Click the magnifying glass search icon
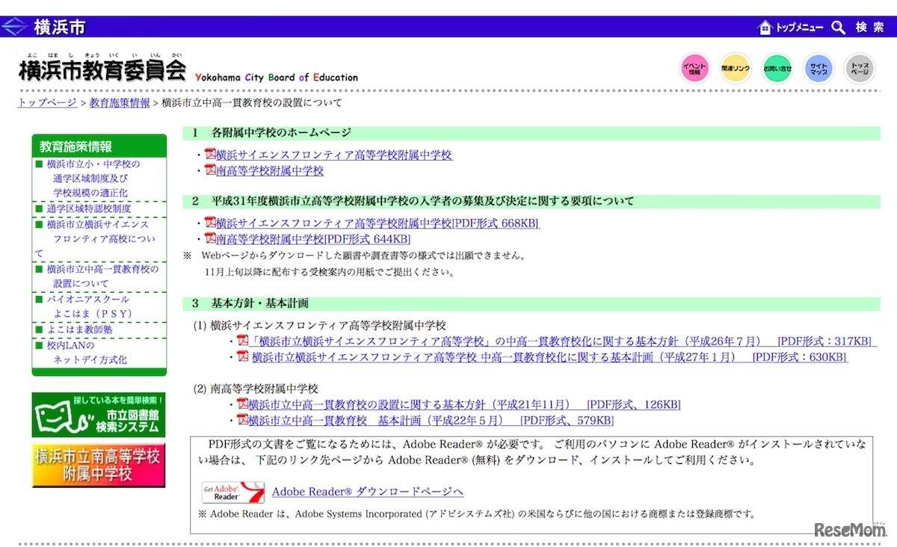Screen dimensions: 897x547 tap(837, 26)
